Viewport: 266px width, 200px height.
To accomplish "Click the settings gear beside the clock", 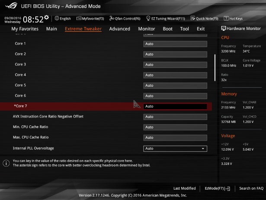I will [x=46, y=17].
